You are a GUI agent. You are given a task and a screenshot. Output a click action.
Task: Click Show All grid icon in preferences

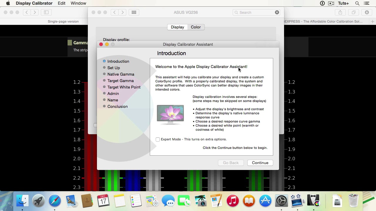point(134,12)
